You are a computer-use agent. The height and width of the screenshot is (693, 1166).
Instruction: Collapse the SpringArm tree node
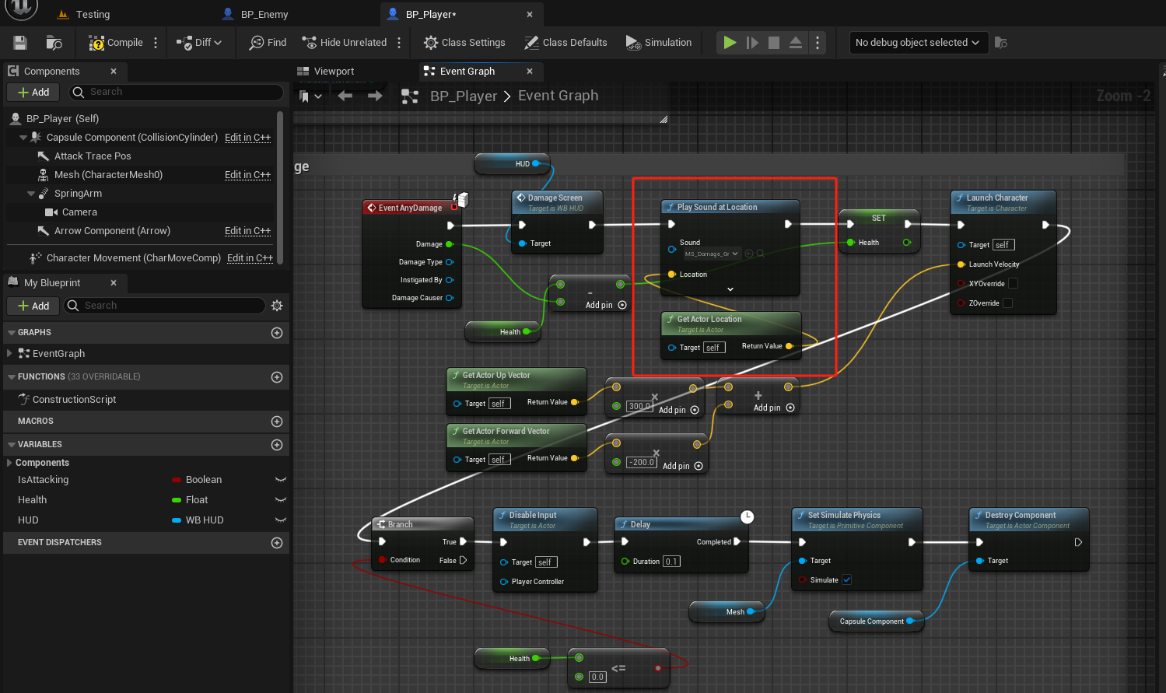[x=31, y=194]
